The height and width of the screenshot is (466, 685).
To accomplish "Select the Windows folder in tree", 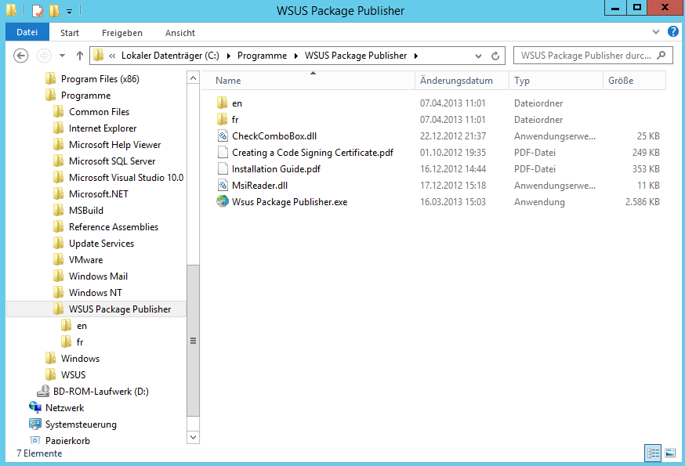I will pyautogui.click(x=81, y=359).
